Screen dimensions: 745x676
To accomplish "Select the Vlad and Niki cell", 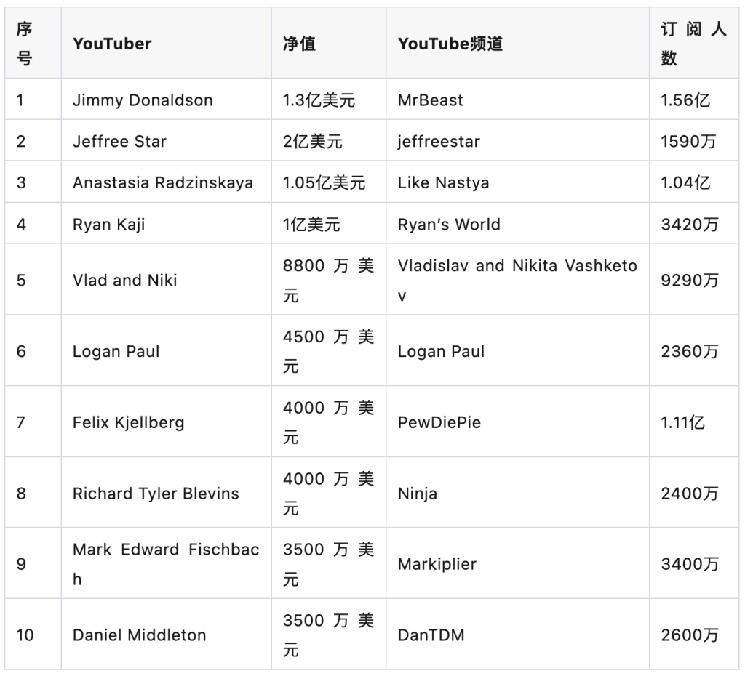I will point(167,280).
